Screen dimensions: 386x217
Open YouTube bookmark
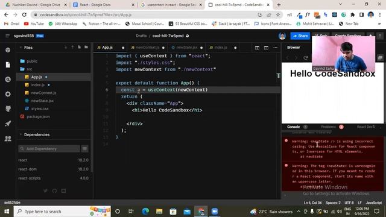(x=34, y=24)
